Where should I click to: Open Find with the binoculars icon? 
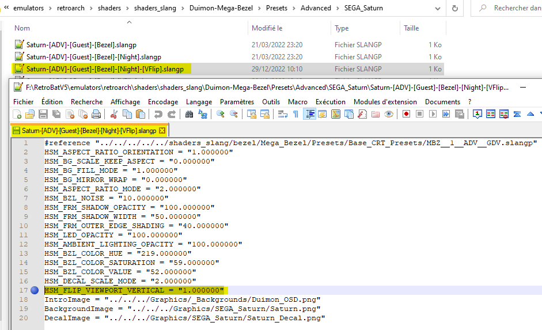point(189,114)
